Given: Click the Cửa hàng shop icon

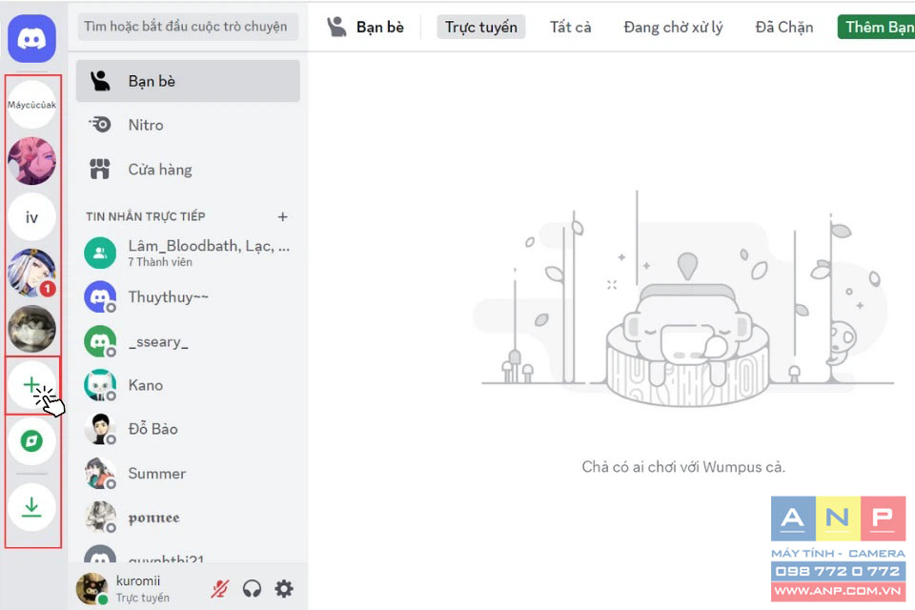Looking at the screenshot, I should point(100,170).
